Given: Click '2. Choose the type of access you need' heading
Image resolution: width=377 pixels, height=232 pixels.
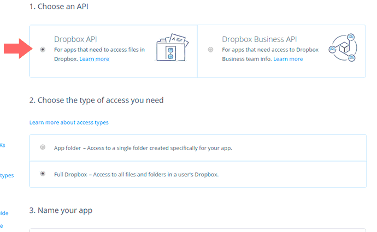Looking at the screenshot, I should pos(96,100).
